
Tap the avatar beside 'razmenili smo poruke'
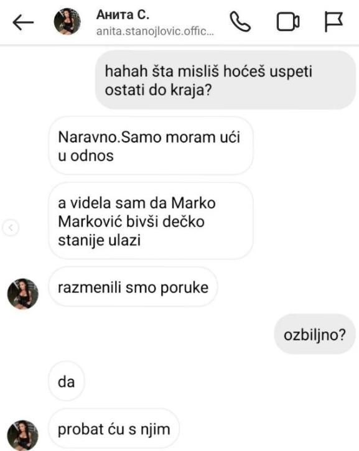(x=23, y=294)
